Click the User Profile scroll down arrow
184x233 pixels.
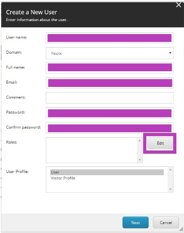coord(170,189)
